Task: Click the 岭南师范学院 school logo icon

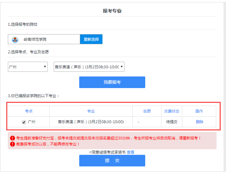Action: 15,39
